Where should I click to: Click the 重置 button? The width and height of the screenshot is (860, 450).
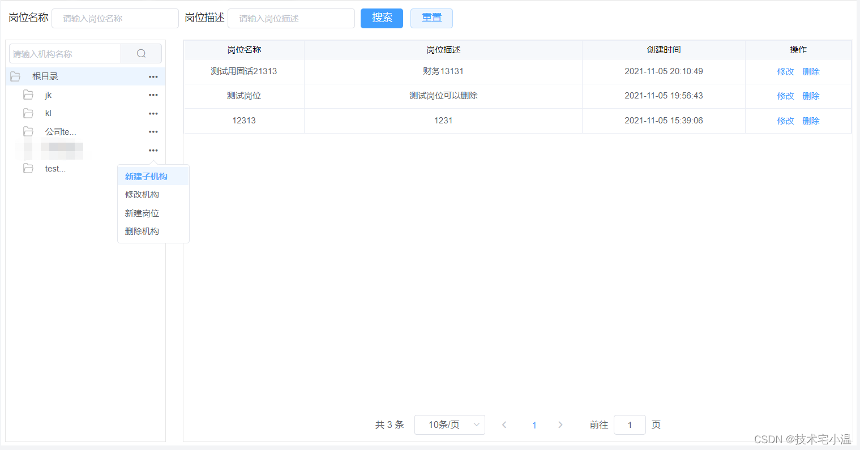(431, 18)
